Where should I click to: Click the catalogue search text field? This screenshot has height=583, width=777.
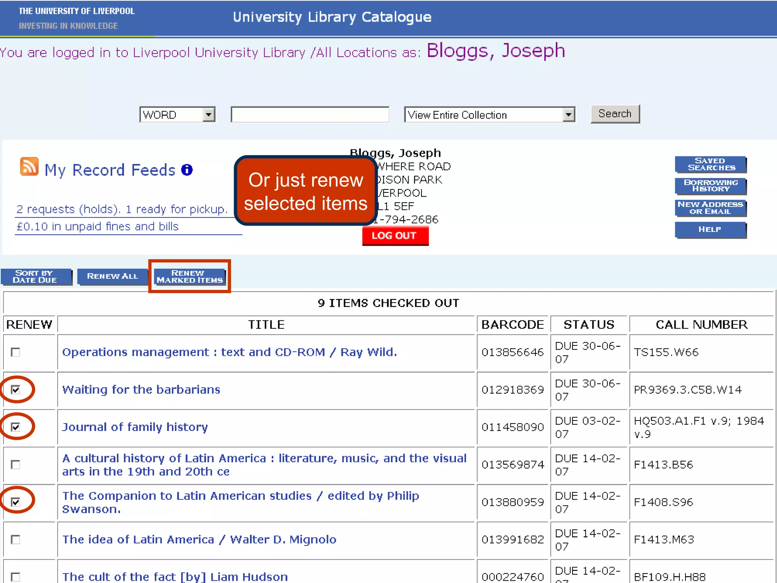[x=310, y=115]
